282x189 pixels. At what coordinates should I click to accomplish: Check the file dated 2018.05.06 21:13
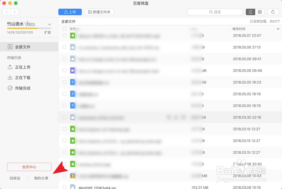(64, 47)
